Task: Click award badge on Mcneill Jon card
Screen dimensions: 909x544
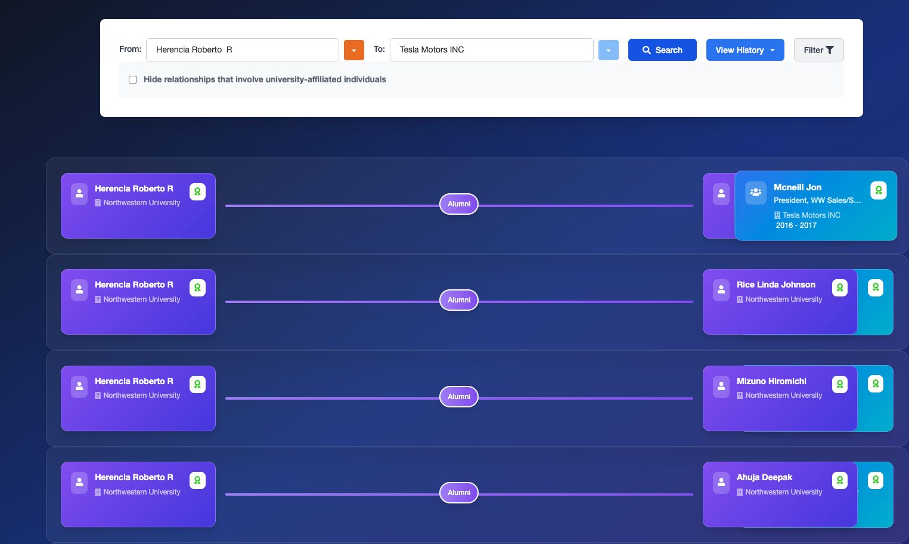Action: [x=879, y=190]
